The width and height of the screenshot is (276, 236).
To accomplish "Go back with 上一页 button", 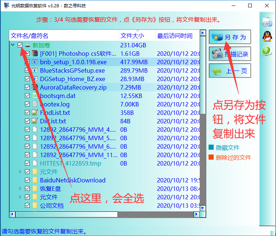I will point(230,71).
